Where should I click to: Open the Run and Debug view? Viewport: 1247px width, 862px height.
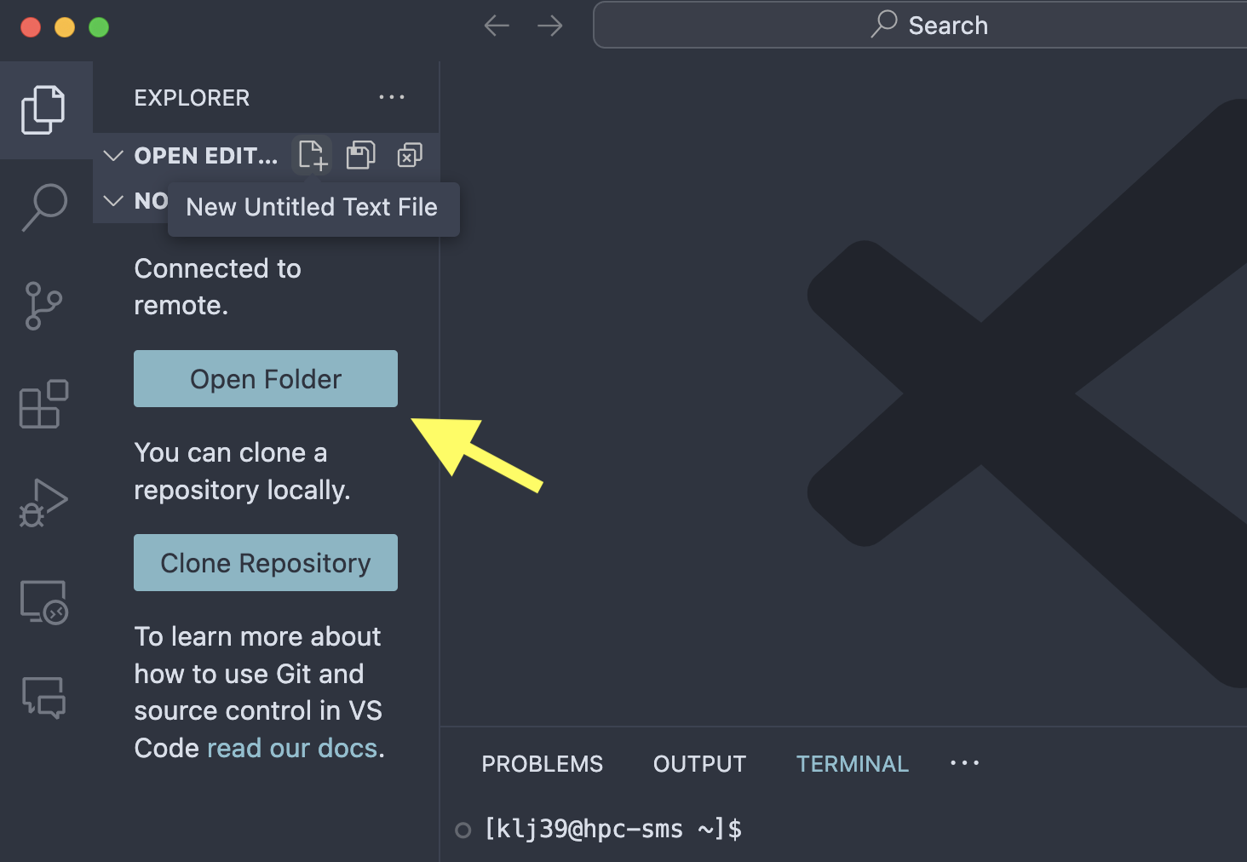(43, 503)
